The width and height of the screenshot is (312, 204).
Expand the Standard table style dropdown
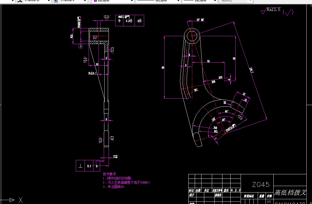tap(85, 1)
